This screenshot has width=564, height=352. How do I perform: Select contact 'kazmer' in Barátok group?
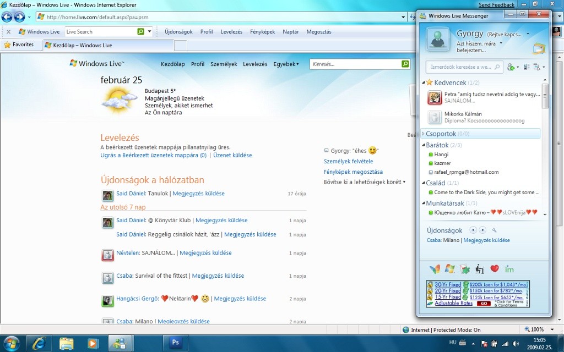point(442,163)
